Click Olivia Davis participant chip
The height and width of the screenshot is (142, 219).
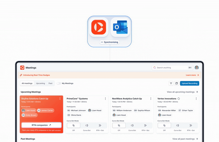point(74,115)
